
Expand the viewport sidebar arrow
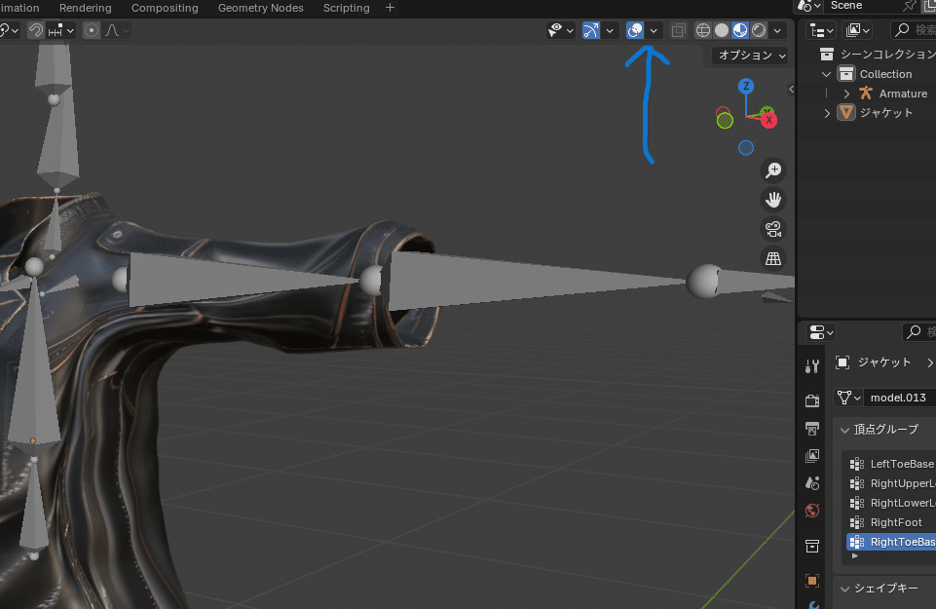point(791,90)
